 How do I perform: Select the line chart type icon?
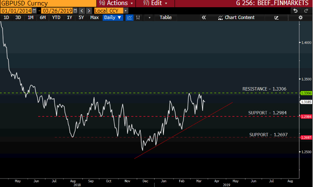[x=130, y=18]
